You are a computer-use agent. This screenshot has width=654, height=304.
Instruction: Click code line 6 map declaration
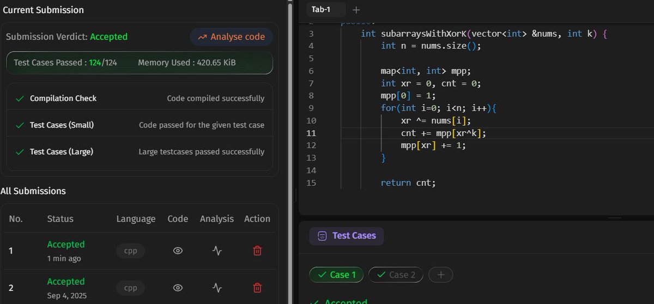(x=425, y=71)
